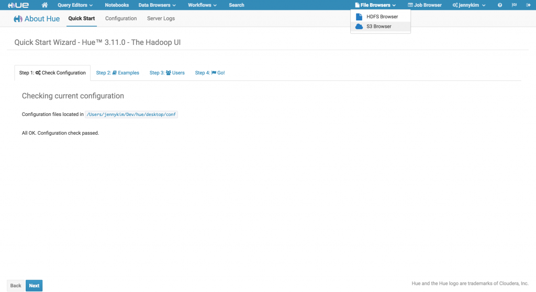Viewport: 536px width, 292px height.
Task: Click the Next button
Action: point(34,286)
